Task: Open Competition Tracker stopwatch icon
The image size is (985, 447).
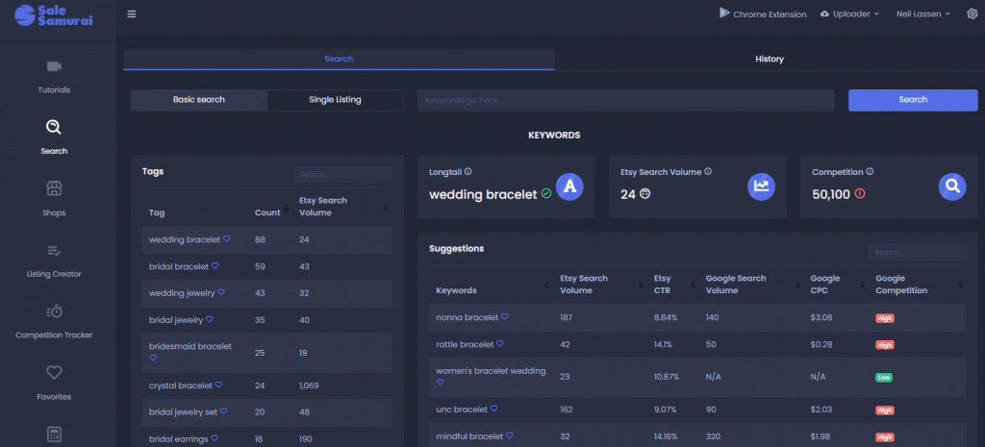Action: [x=54, y=311]
